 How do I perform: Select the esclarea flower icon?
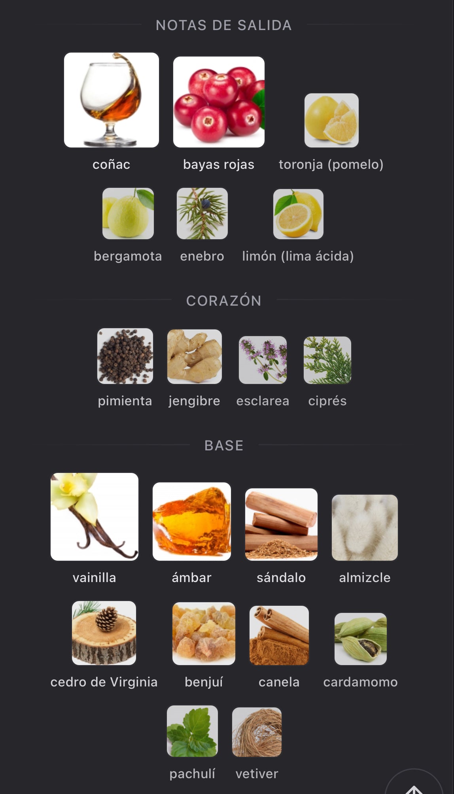click(263, 360)
